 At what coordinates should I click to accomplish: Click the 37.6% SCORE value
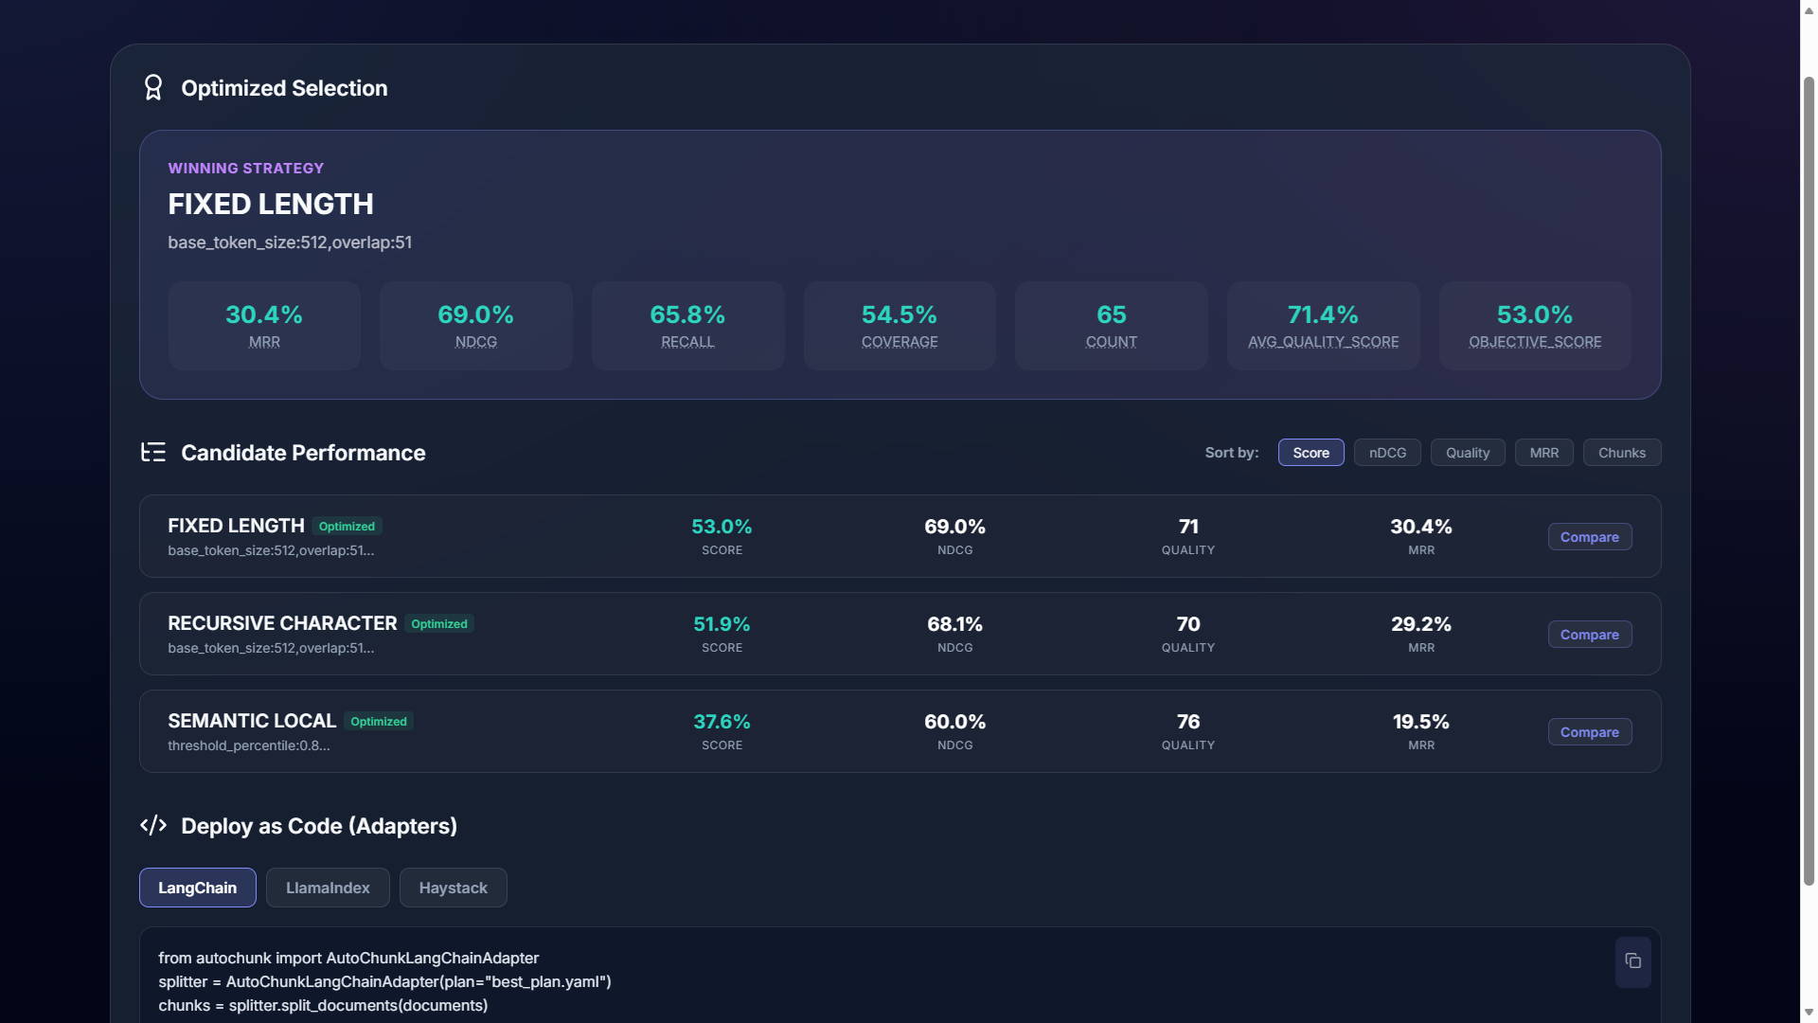pos(722,722)
